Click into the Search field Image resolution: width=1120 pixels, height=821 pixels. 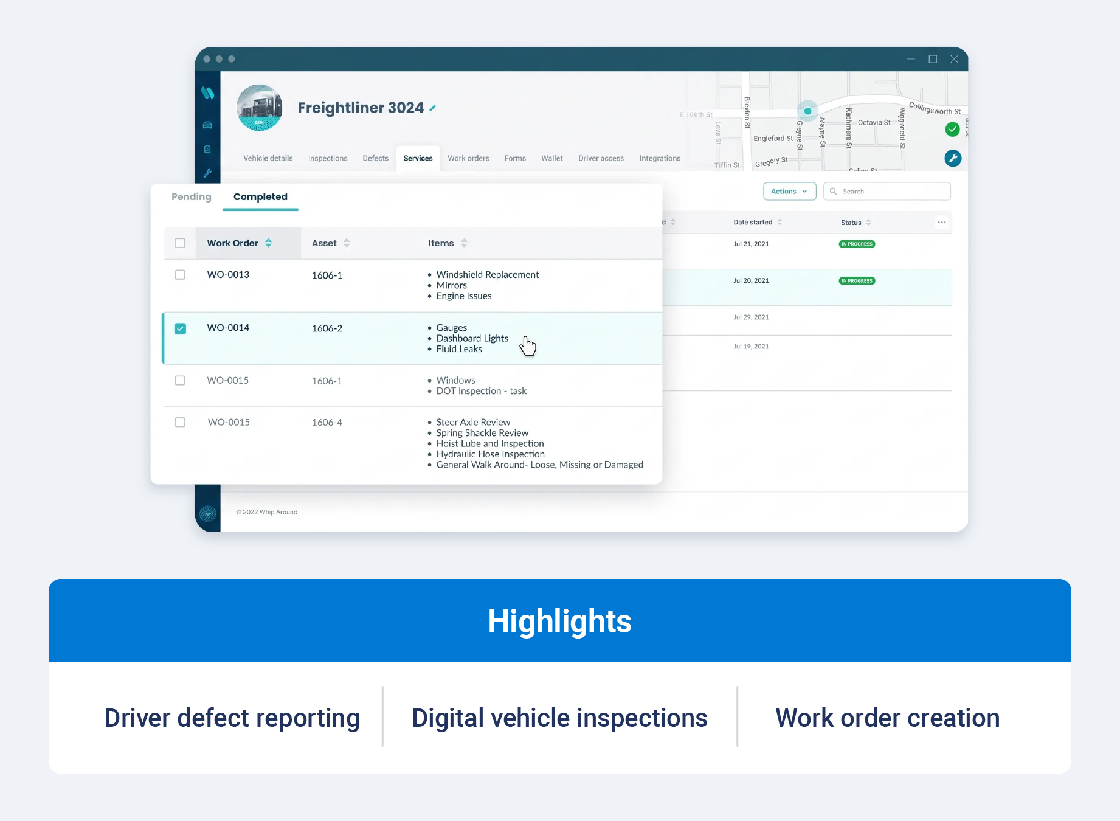pos(887,191)
